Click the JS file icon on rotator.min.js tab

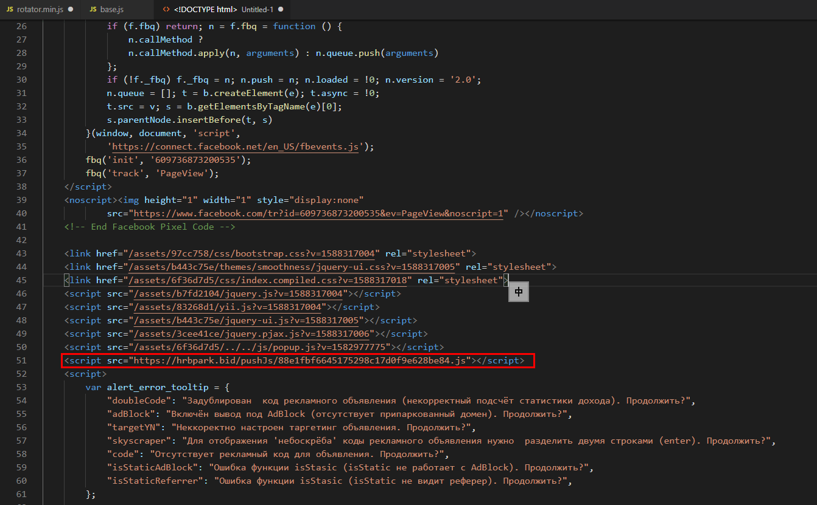point(10,10)
